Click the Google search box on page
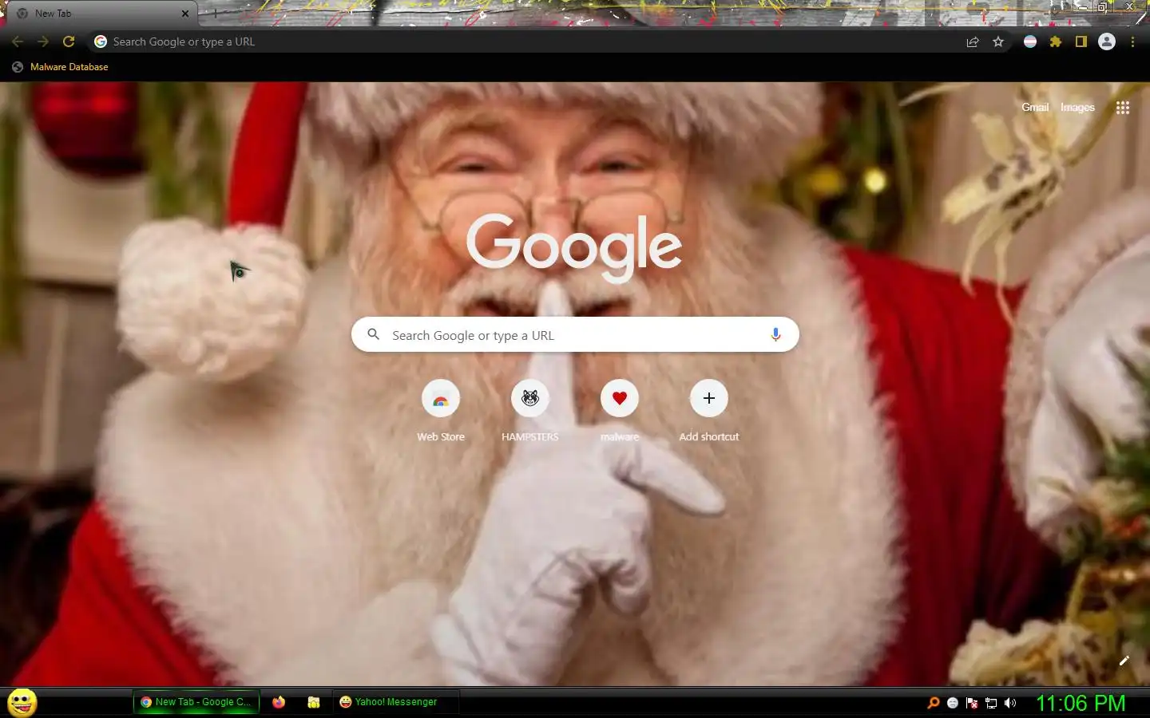The width and height of the screenshot is (1150, 718). point(575,335)
